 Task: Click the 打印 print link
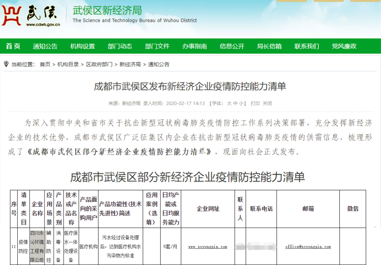click(x=255, y=104)
